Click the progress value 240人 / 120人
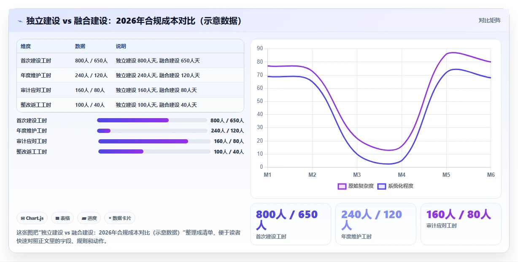This screenshot has width=518, height=262. click(x=227, y=131)
